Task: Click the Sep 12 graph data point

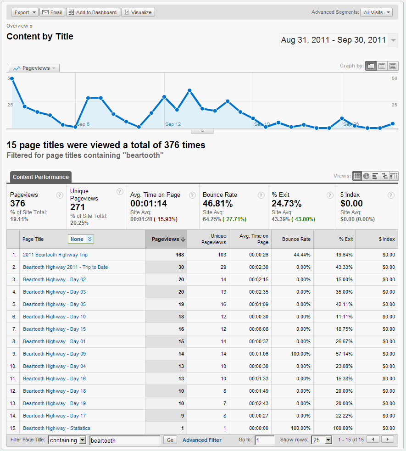Action: pyautogui.click(x=164, y=97)
